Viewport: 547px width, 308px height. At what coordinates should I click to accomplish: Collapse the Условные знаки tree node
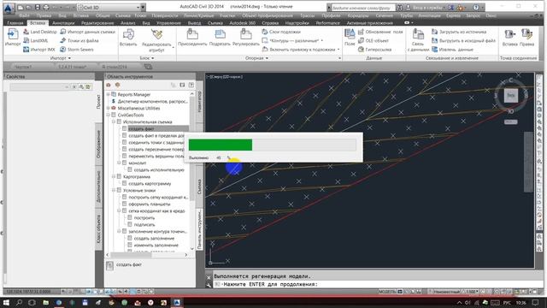pos(114,190)
